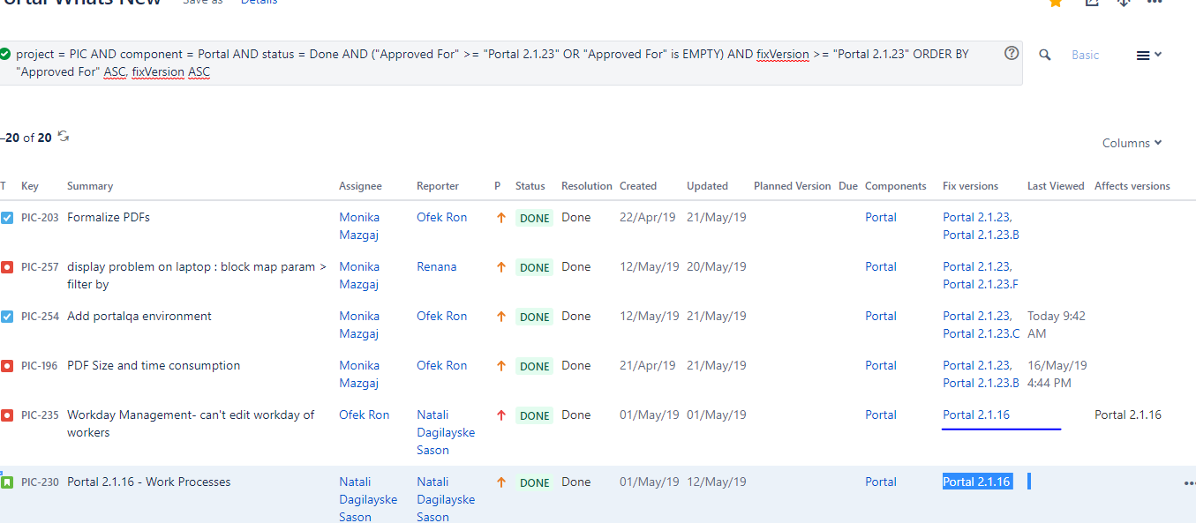Open Portal 2.1.23.F fix version link

pos(981,284)
